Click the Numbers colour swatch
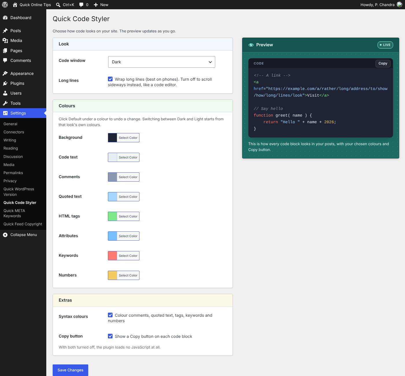The width and height of the screenshot is (405, 376). 113,275
